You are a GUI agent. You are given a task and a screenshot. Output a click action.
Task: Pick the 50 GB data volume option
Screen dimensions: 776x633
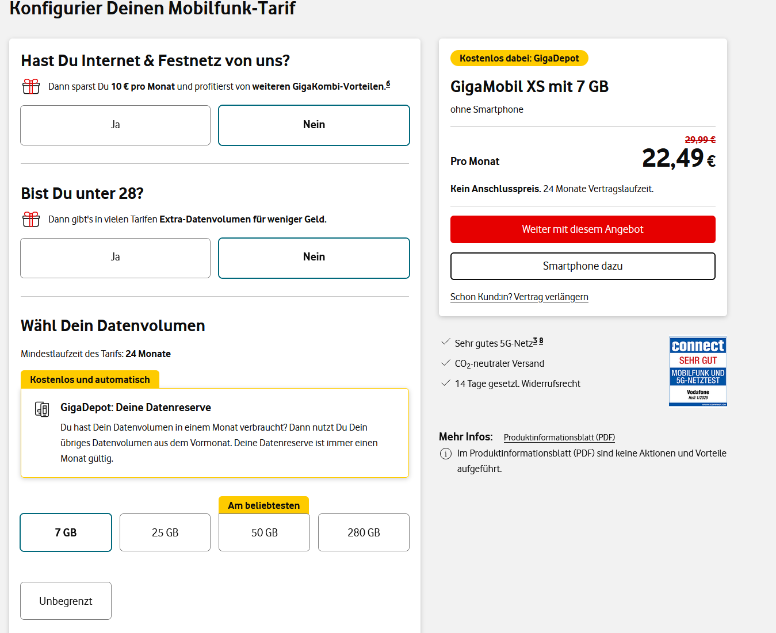(x=265, y=532)
